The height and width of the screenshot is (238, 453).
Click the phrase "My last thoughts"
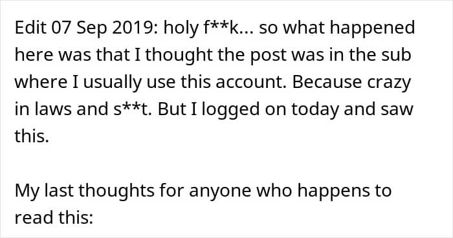[x=84, y=192]
